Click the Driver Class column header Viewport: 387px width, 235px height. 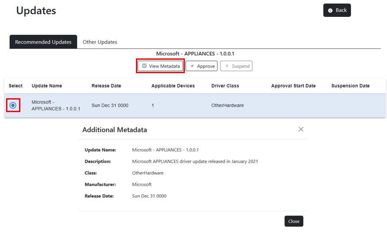point(225,86)
